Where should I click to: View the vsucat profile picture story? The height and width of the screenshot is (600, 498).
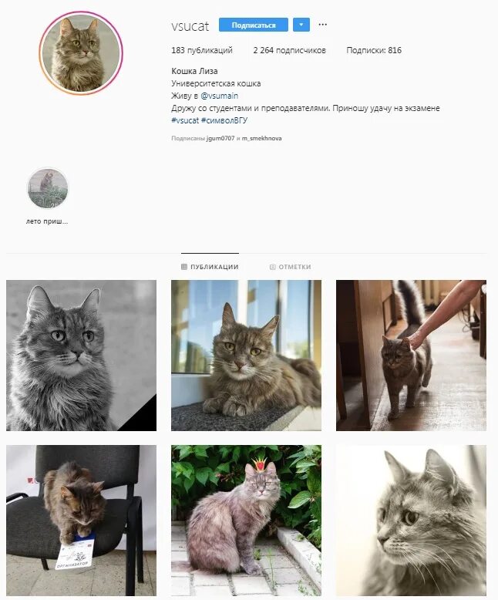tap(81, 52)
